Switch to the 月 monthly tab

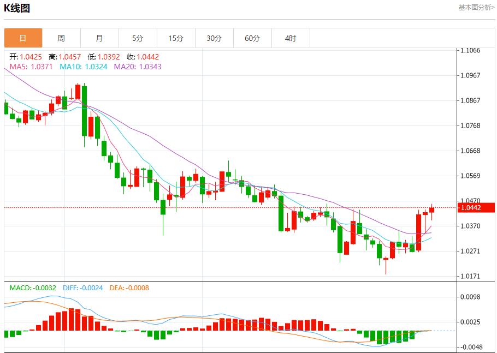(99, 38)
